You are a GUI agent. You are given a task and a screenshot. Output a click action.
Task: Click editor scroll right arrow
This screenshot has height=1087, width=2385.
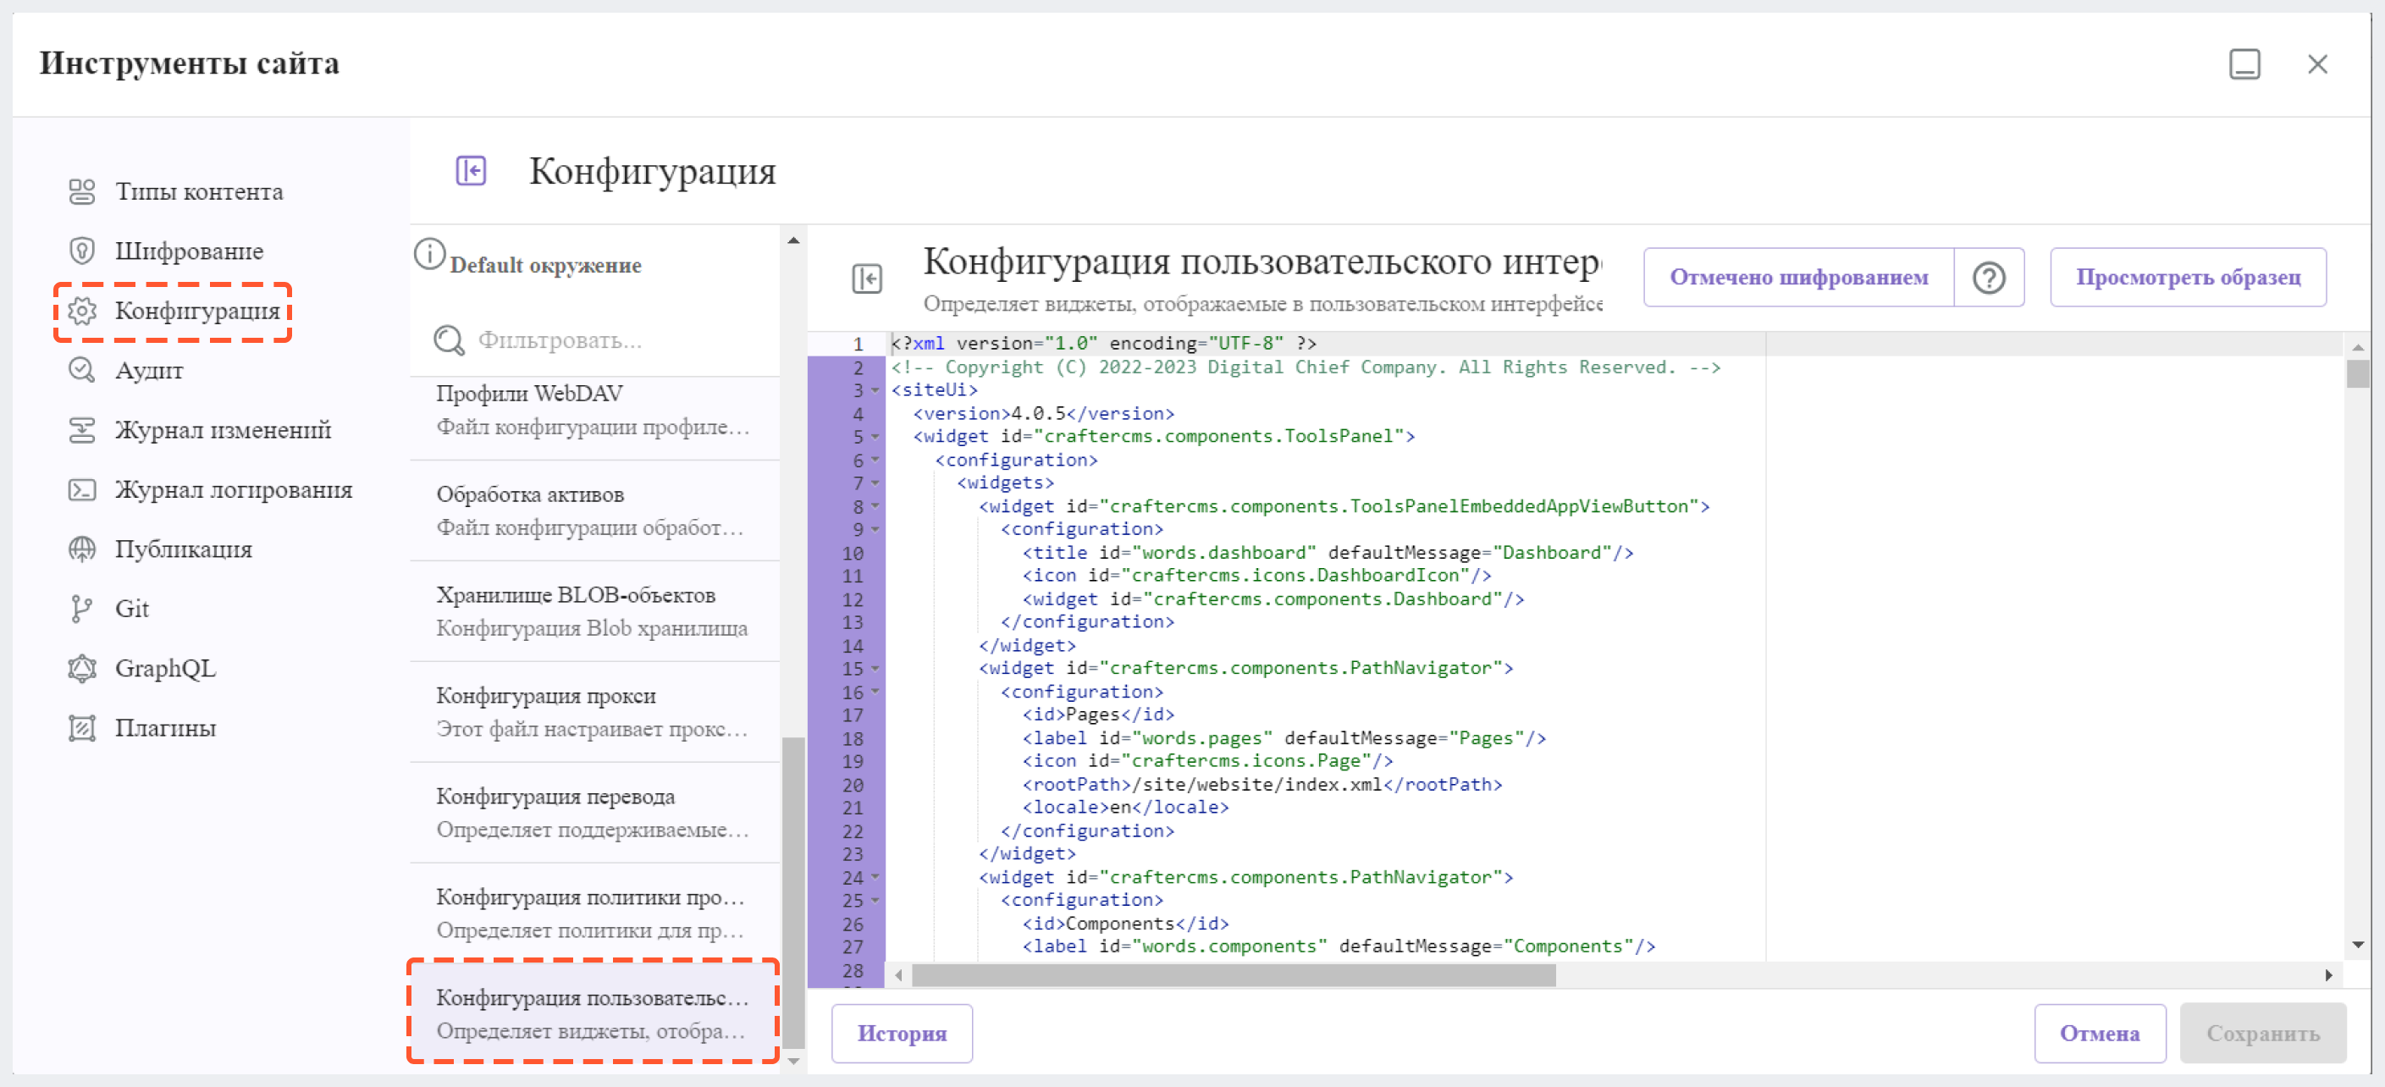(2329, 975)
